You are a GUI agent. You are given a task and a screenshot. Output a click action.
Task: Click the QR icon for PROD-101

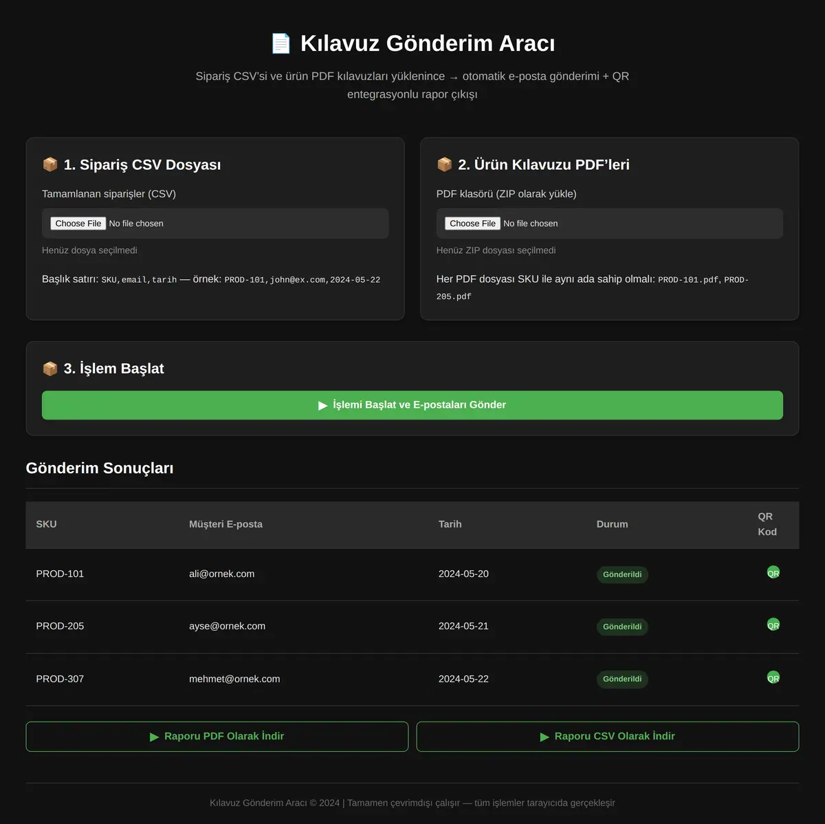[x=773, y=572]
